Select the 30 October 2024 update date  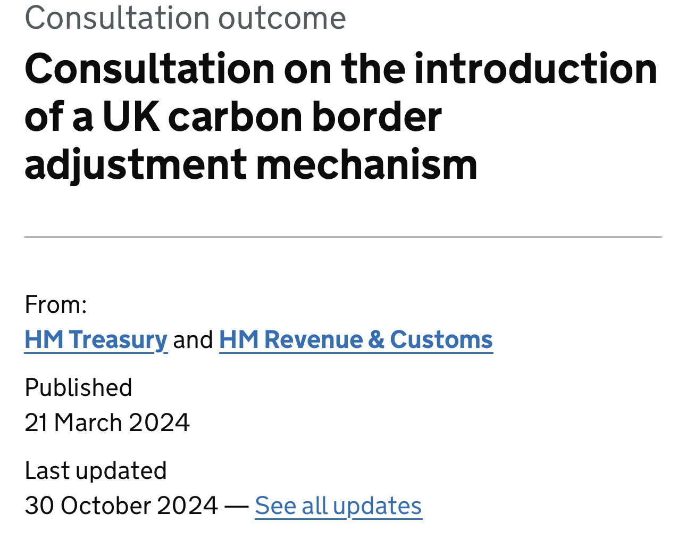[x=121, y=505]
